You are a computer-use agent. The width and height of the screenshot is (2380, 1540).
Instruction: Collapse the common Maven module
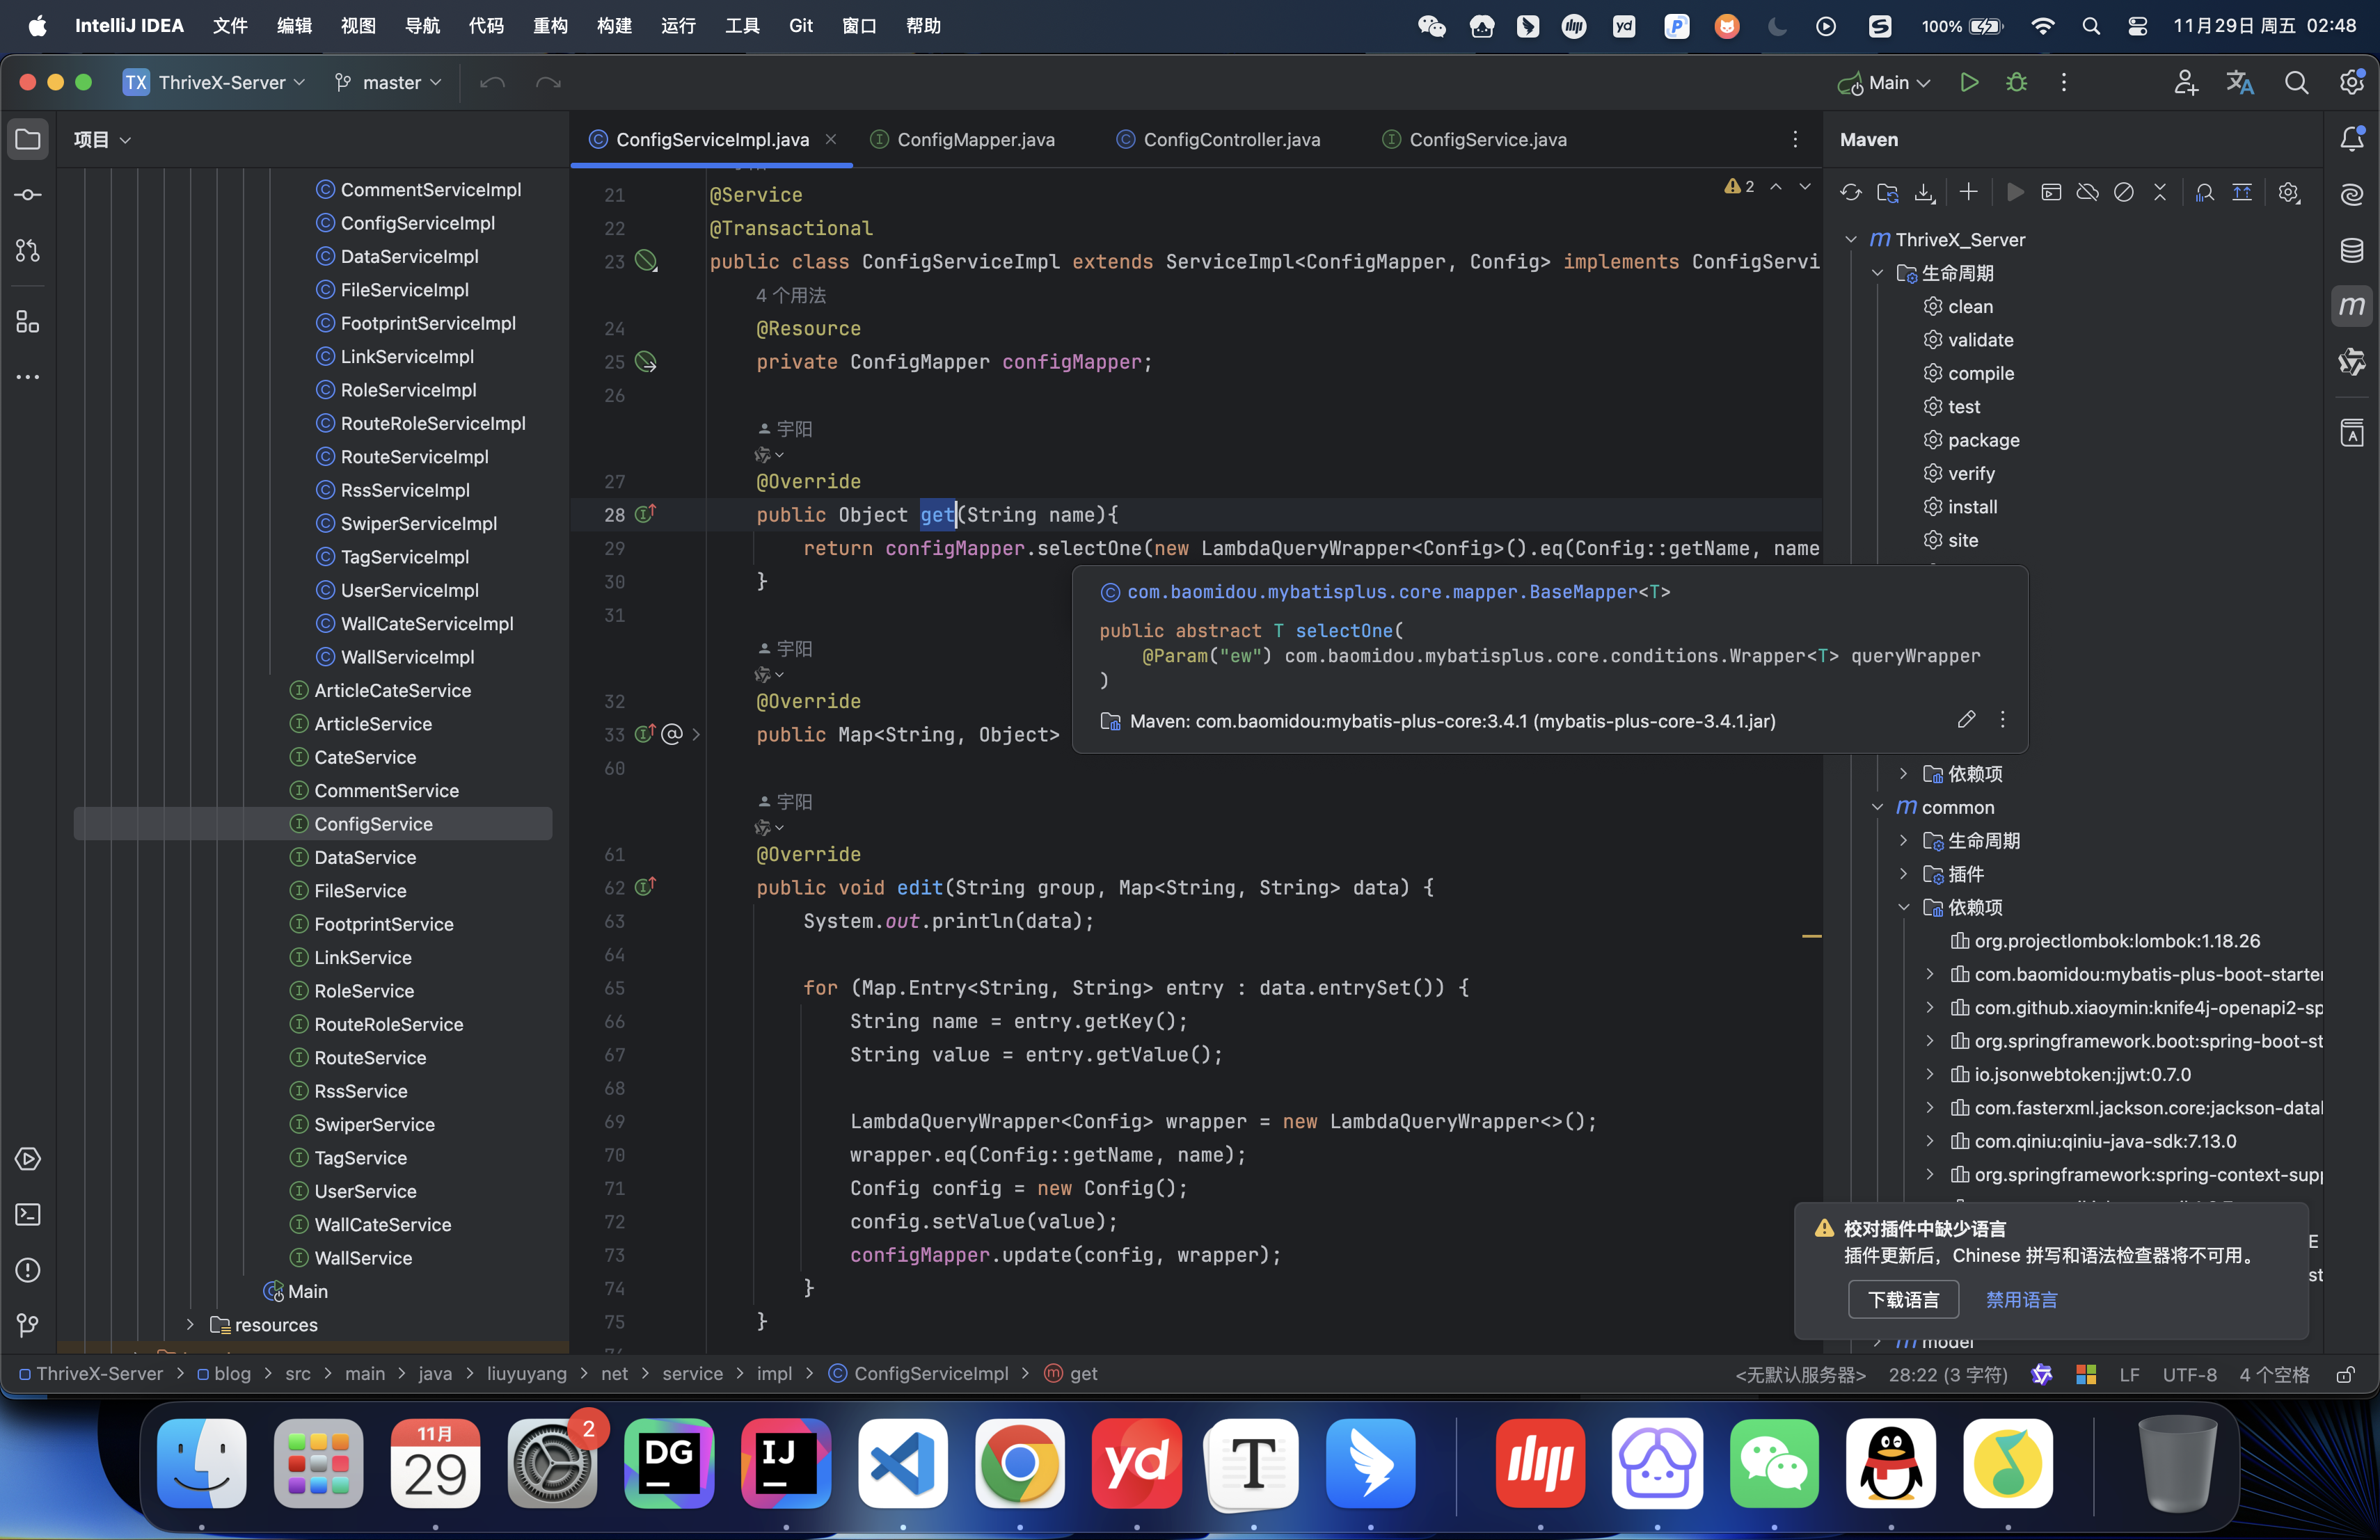1878,808
